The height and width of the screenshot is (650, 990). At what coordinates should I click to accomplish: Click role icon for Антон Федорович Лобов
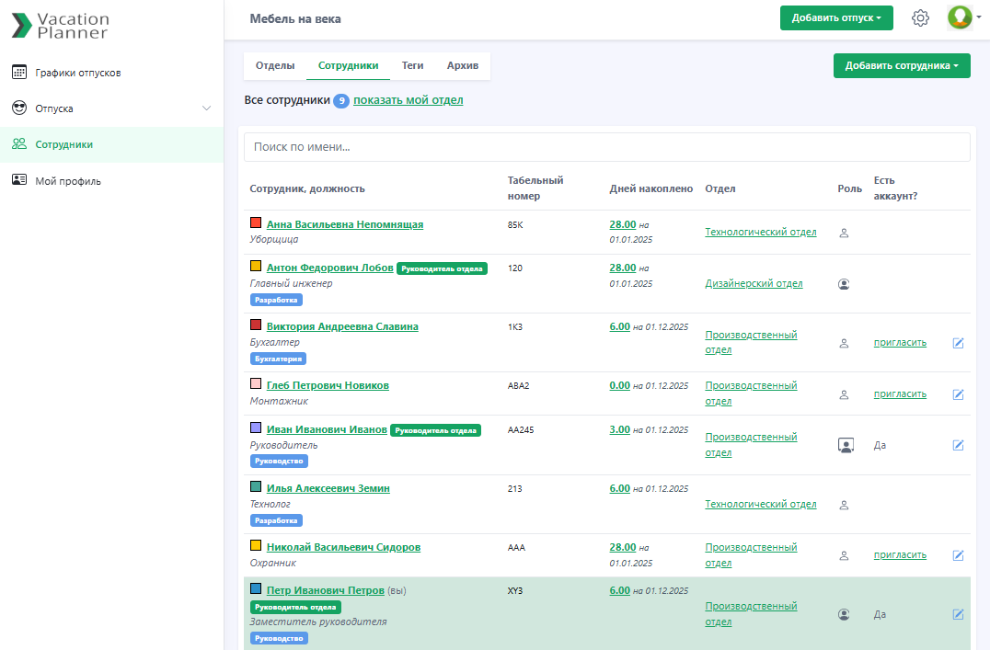point(844,284)
